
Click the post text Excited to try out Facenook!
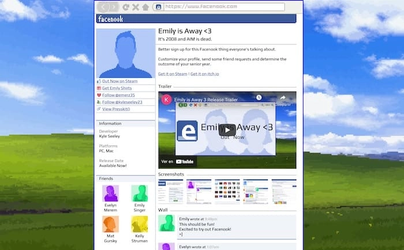[x=205, y=229]
